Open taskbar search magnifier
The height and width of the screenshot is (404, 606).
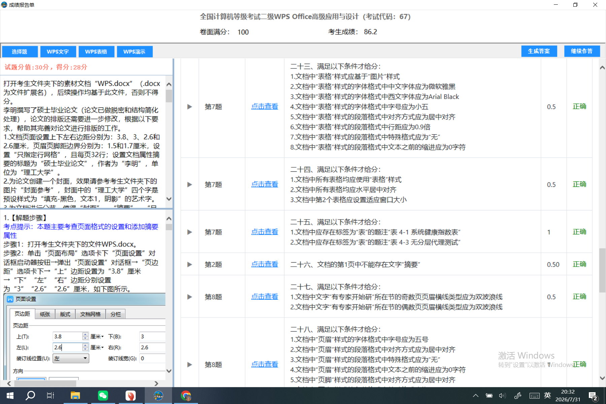tap(30, 396)
